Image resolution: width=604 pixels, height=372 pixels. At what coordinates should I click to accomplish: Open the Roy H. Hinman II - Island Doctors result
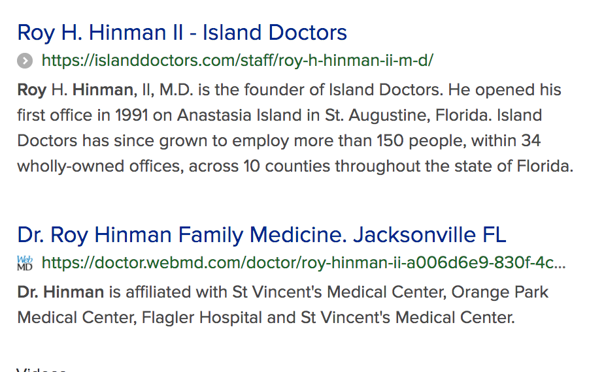182,33
